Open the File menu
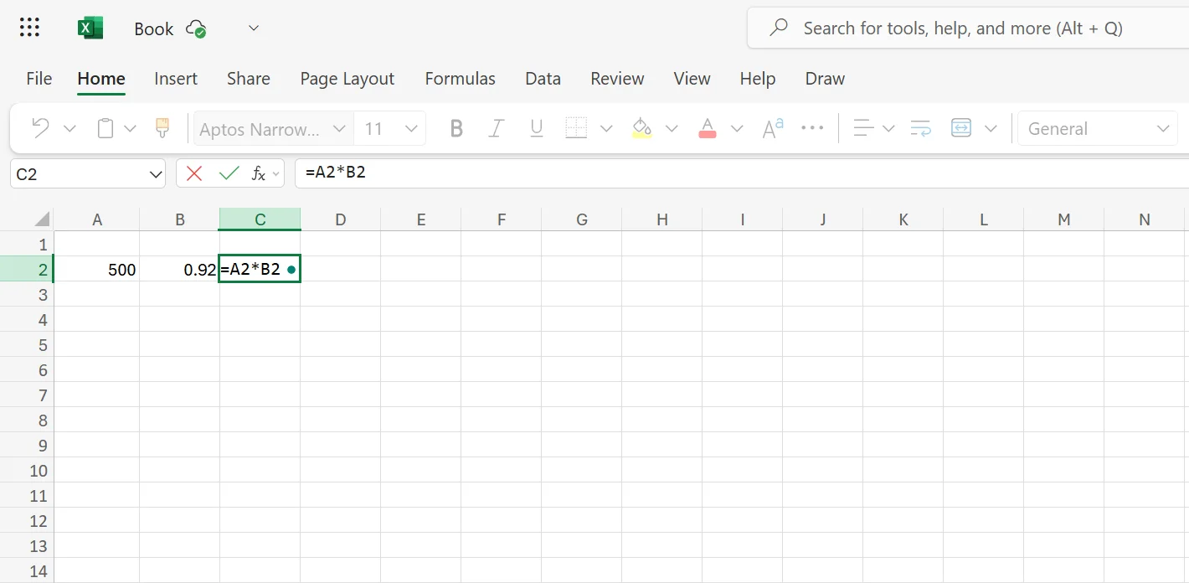 [x=39, y=78]
